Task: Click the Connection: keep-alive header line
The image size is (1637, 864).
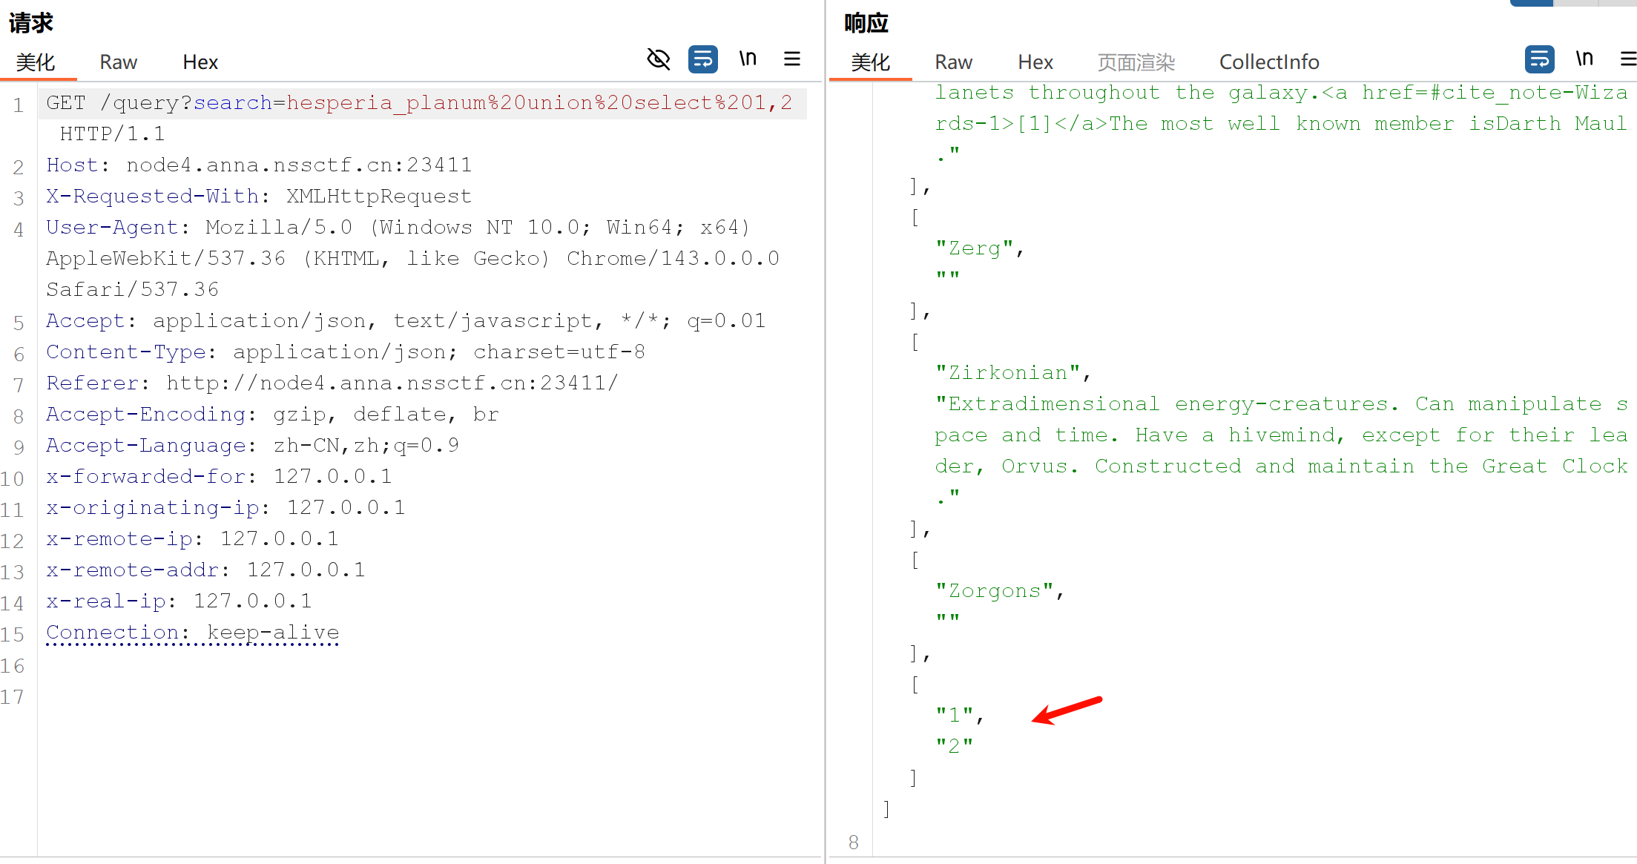Action: pyautogui.click(x=192, y=632)
